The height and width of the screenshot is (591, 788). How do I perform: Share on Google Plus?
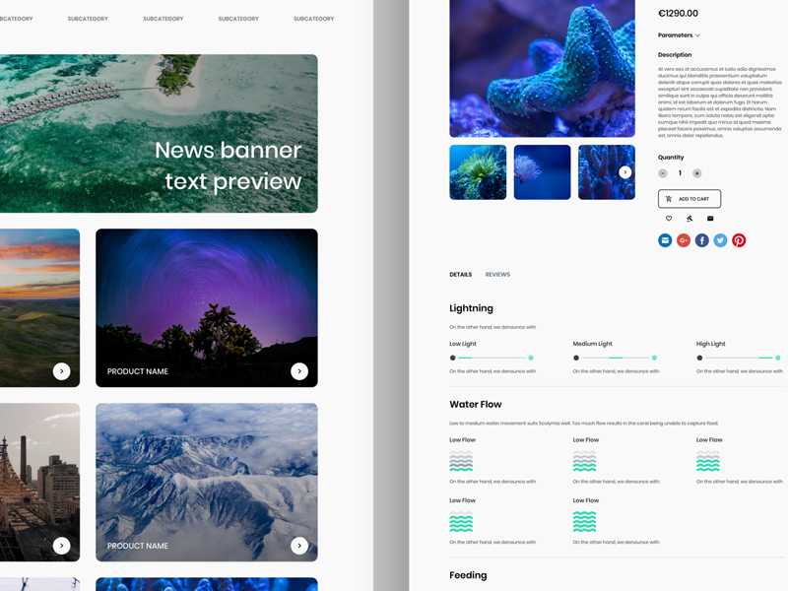(684, 240)
